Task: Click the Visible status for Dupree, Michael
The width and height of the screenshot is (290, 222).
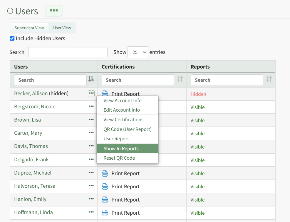Action: click(x=197, y=173)
